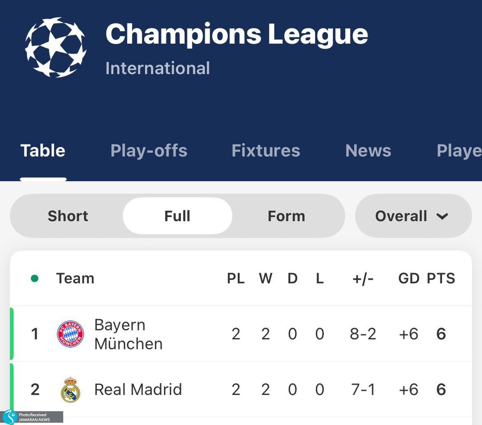
Task: Go to the Fixtures tab
Action: pyautogui.click(x=266, y=151)
